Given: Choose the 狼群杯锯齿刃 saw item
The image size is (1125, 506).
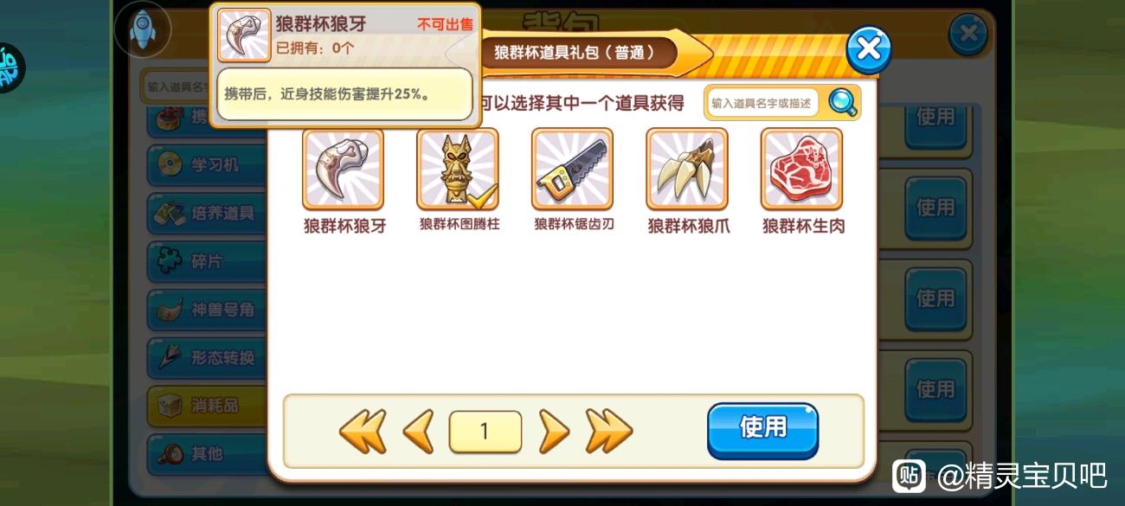Looking at the screenshot, I should 573,170.
